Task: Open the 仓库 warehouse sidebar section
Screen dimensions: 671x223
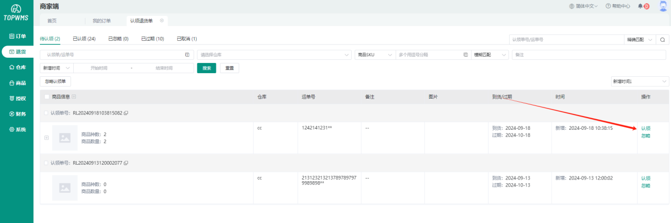Action: [17, 67]
